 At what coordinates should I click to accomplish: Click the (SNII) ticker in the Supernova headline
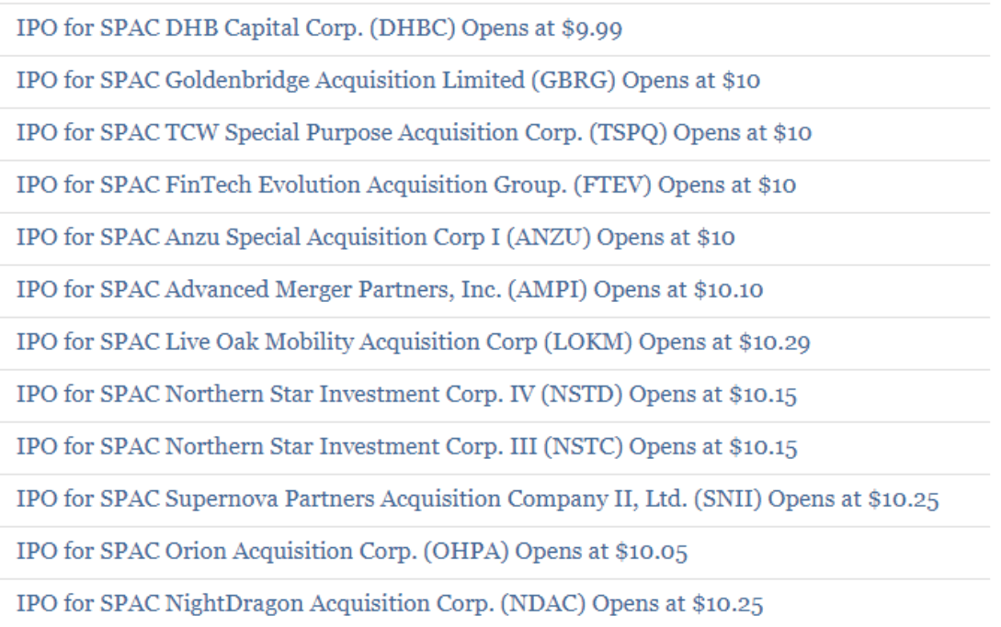pos(727,499)
